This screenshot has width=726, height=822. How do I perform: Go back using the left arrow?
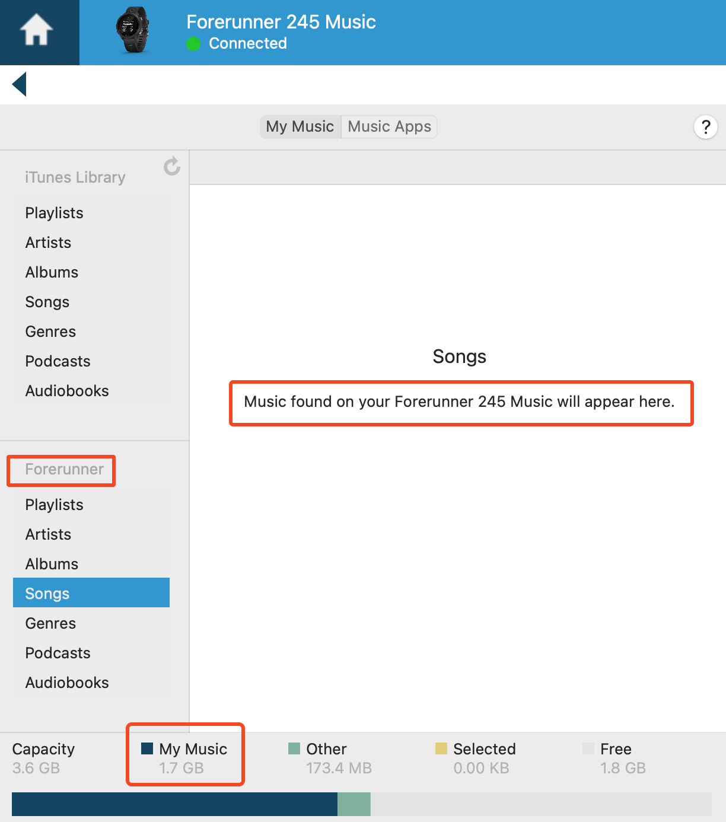20,84
